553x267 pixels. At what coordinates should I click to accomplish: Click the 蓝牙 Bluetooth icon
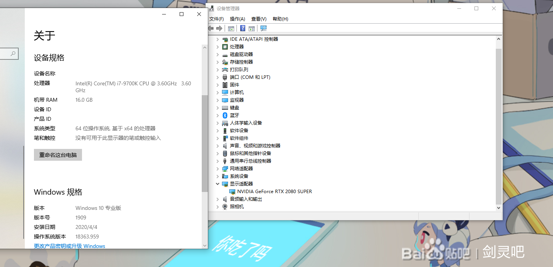(225, 115)
